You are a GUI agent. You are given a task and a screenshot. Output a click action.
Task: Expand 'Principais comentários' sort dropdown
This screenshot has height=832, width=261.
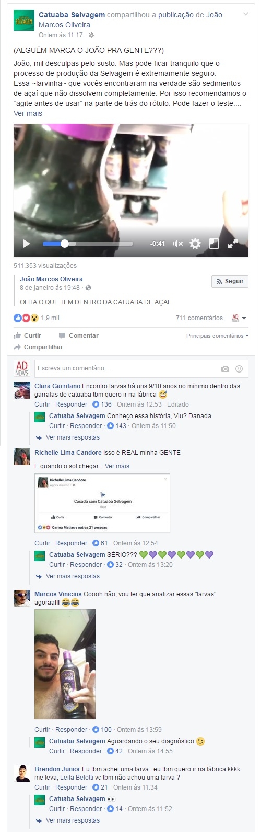(x=217, y=336)
